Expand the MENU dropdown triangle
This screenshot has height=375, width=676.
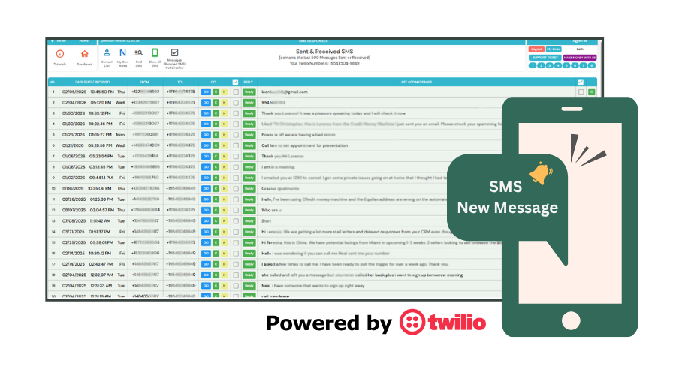[53, 41]
